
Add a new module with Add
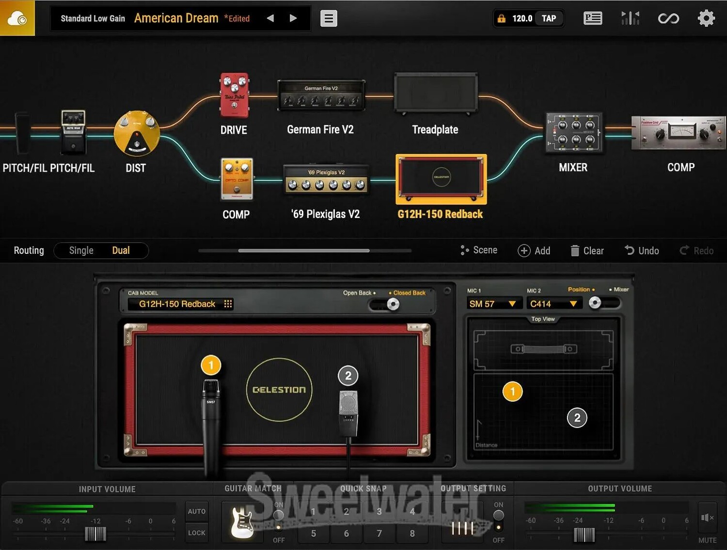tap(534, 250)
